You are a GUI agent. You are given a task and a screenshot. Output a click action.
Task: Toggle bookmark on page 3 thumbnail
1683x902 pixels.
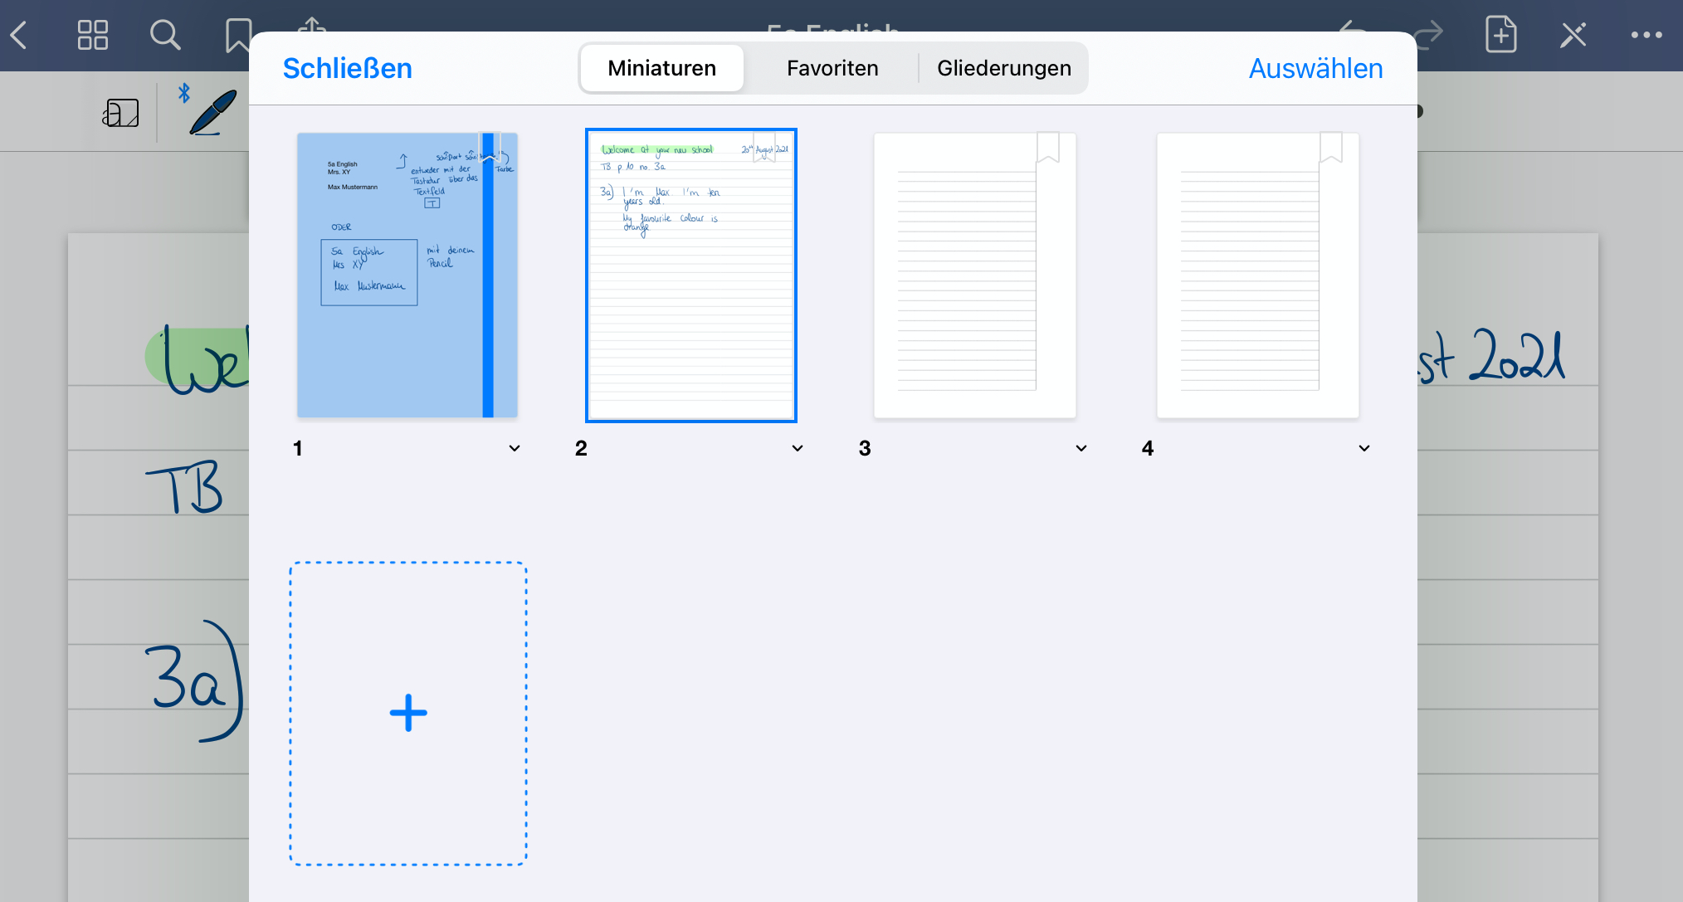point(1048,148)
